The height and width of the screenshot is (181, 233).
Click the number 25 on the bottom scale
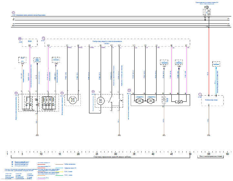[x=97, y=154]
